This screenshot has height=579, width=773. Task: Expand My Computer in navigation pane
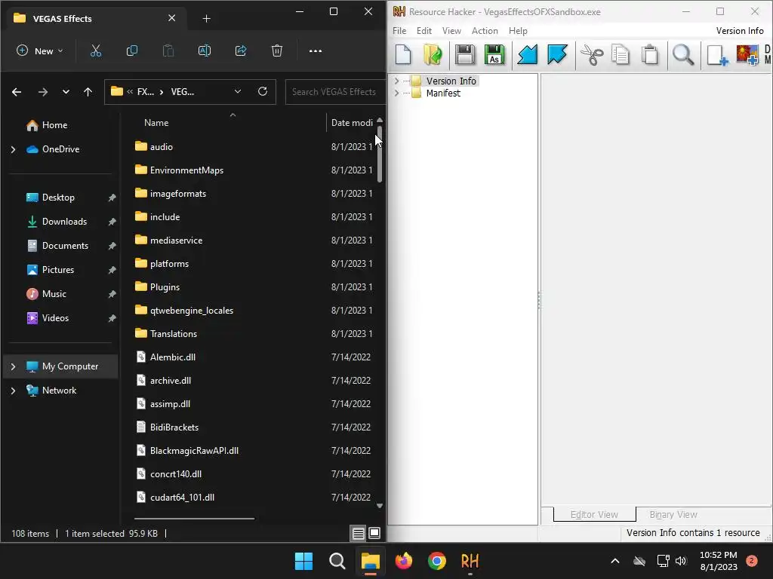tap(14, 366)
